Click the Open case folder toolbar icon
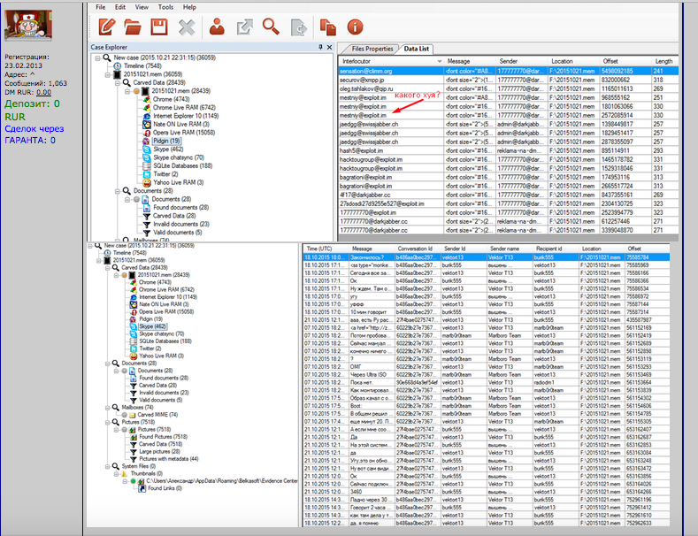 133,27
